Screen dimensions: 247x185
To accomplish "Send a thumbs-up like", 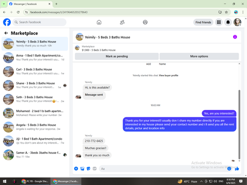I will click(x=237, y=169).
